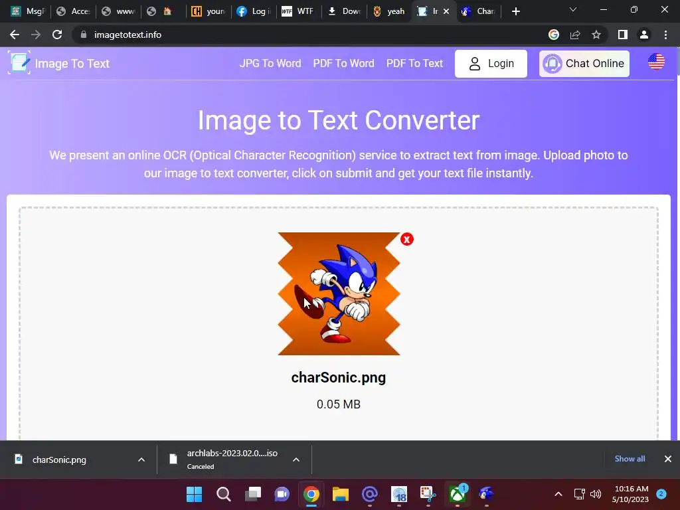Switch to the MsgF tab

[x=27, y=11]
